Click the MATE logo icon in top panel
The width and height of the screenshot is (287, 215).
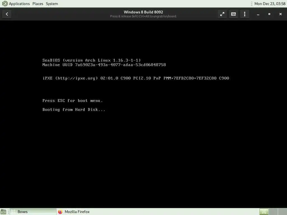(x=5, y=3)
